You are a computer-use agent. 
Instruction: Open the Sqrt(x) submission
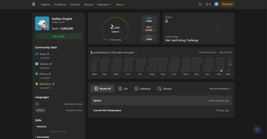(161, 100)
